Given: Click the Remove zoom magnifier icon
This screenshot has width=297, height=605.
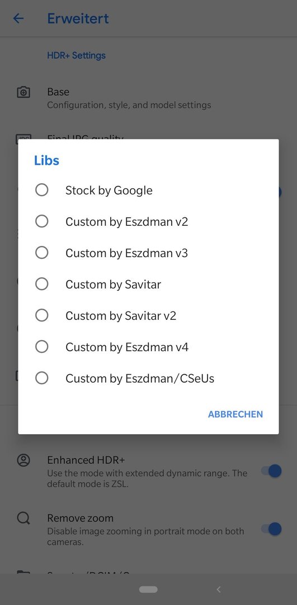Looking at the screenshot, I should click(23, 518).
